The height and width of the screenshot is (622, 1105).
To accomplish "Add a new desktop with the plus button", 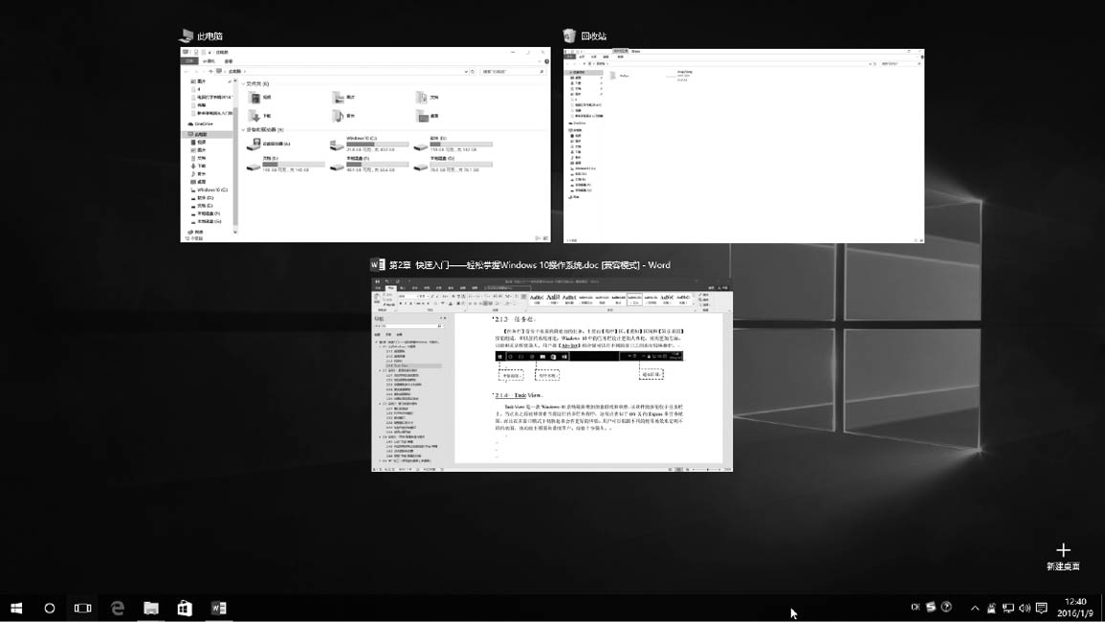I will click(x=1063, y=550).
